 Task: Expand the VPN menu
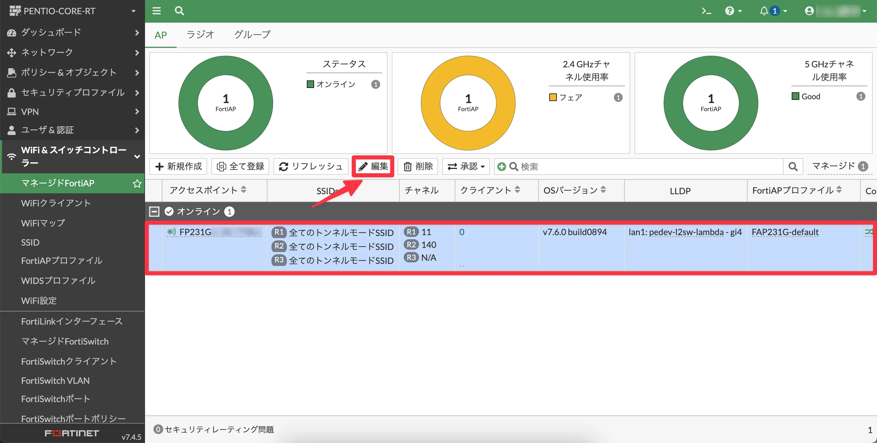(x=73, y=111)
